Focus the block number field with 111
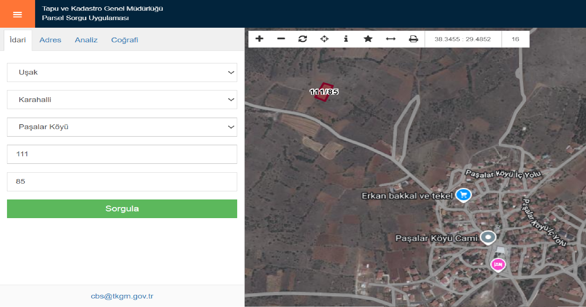586x307 pixels. point(122,154)
